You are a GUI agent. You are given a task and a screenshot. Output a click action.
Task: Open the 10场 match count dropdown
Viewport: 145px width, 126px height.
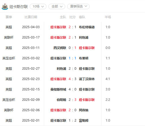(x=38, y=7)
